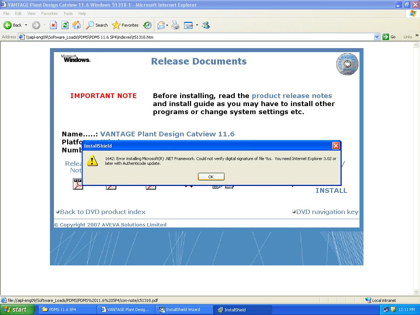Switch to PDMS 11.6 SP4 taskbar folder

tap(67, 310)
